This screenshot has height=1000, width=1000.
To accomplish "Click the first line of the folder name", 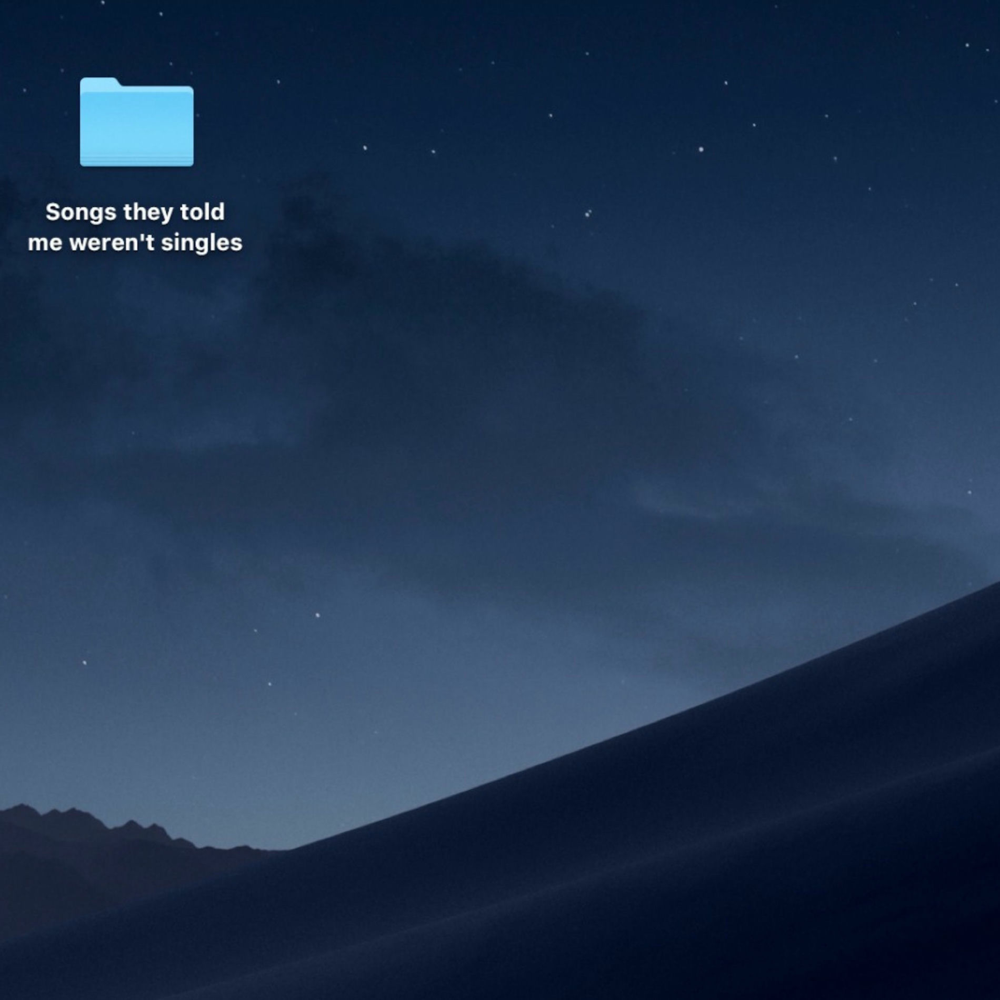I will 135,212.
